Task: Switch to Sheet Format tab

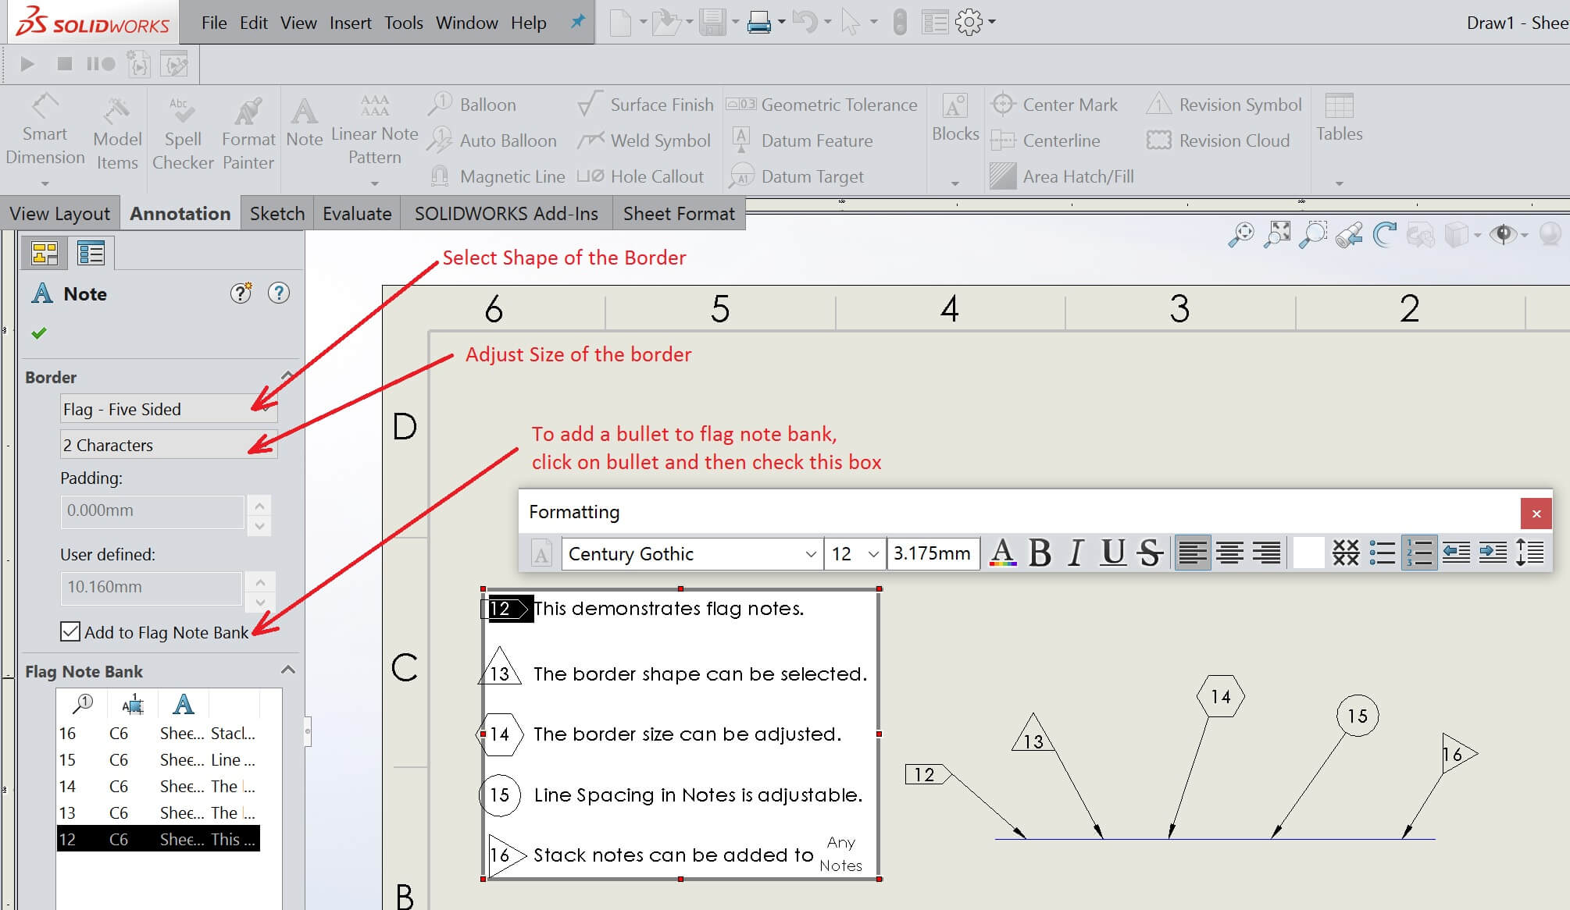Action: click(679, 213)
